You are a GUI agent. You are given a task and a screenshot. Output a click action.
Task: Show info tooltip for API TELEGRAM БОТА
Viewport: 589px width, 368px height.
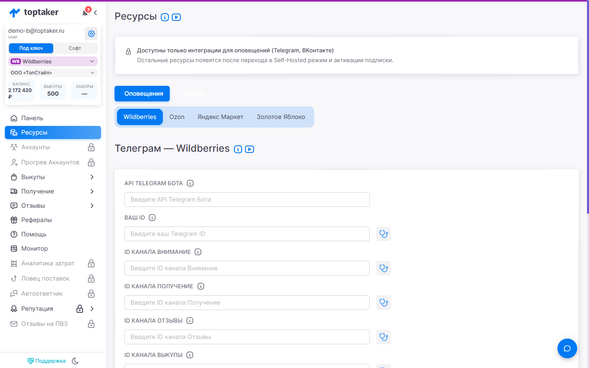190,183
